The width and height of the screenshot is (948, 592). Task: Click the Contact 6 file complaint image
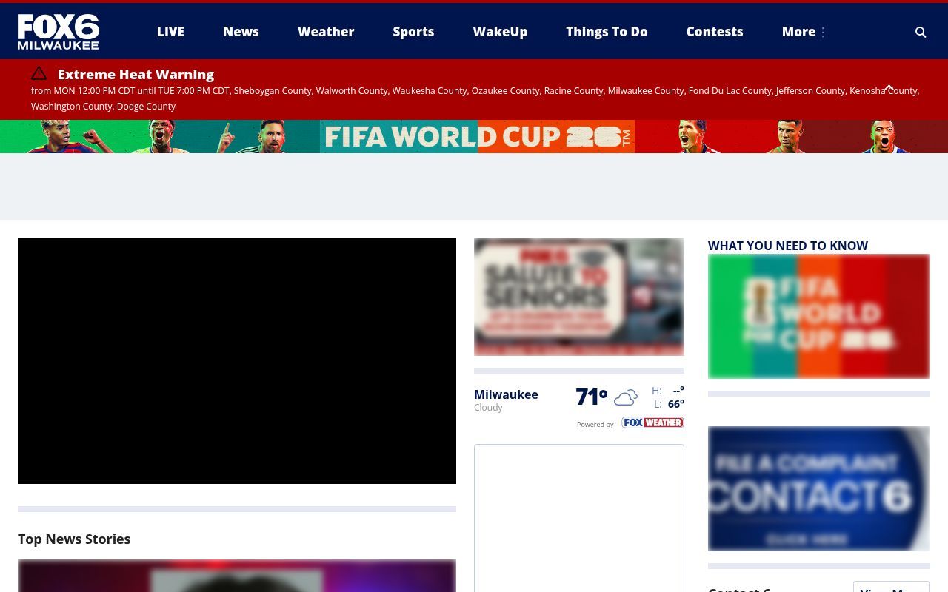click(819, 488)
